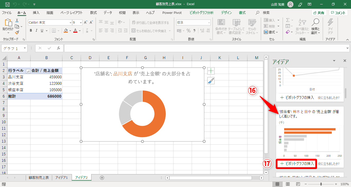Open the fill color dropdown arrow
The height and width of the screenshot is (187, 351).
pos(70,31)
